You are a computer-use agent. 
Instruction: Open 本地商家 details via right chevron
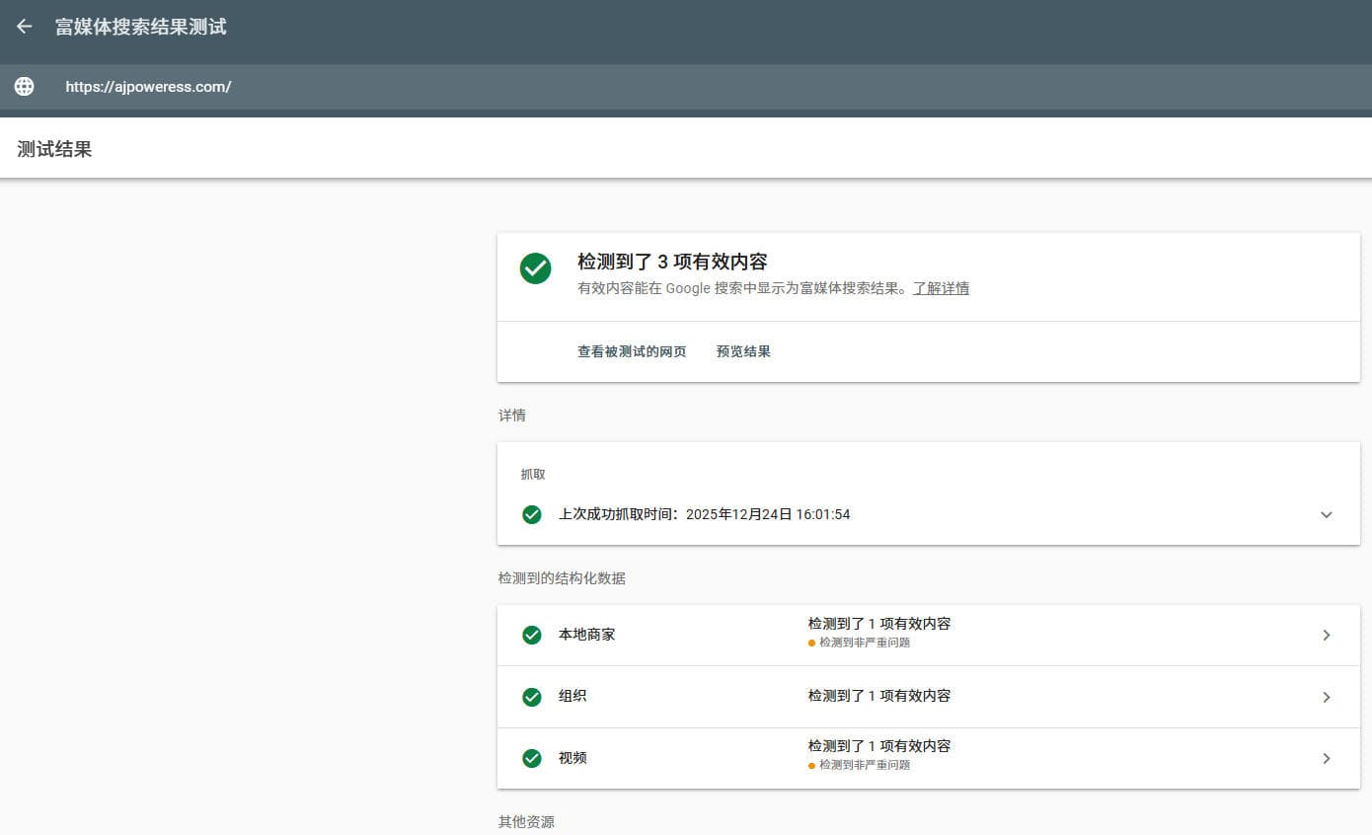1326,636
